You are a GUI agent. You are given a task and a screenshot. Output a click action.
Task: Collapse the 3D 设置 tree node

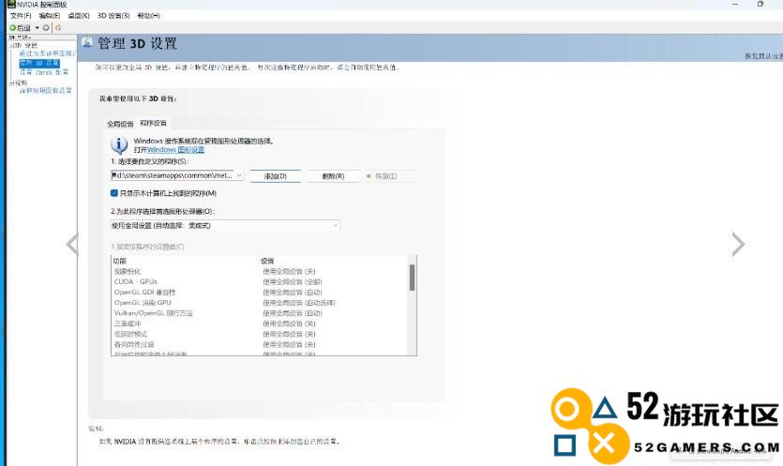(x=11, y=45)
